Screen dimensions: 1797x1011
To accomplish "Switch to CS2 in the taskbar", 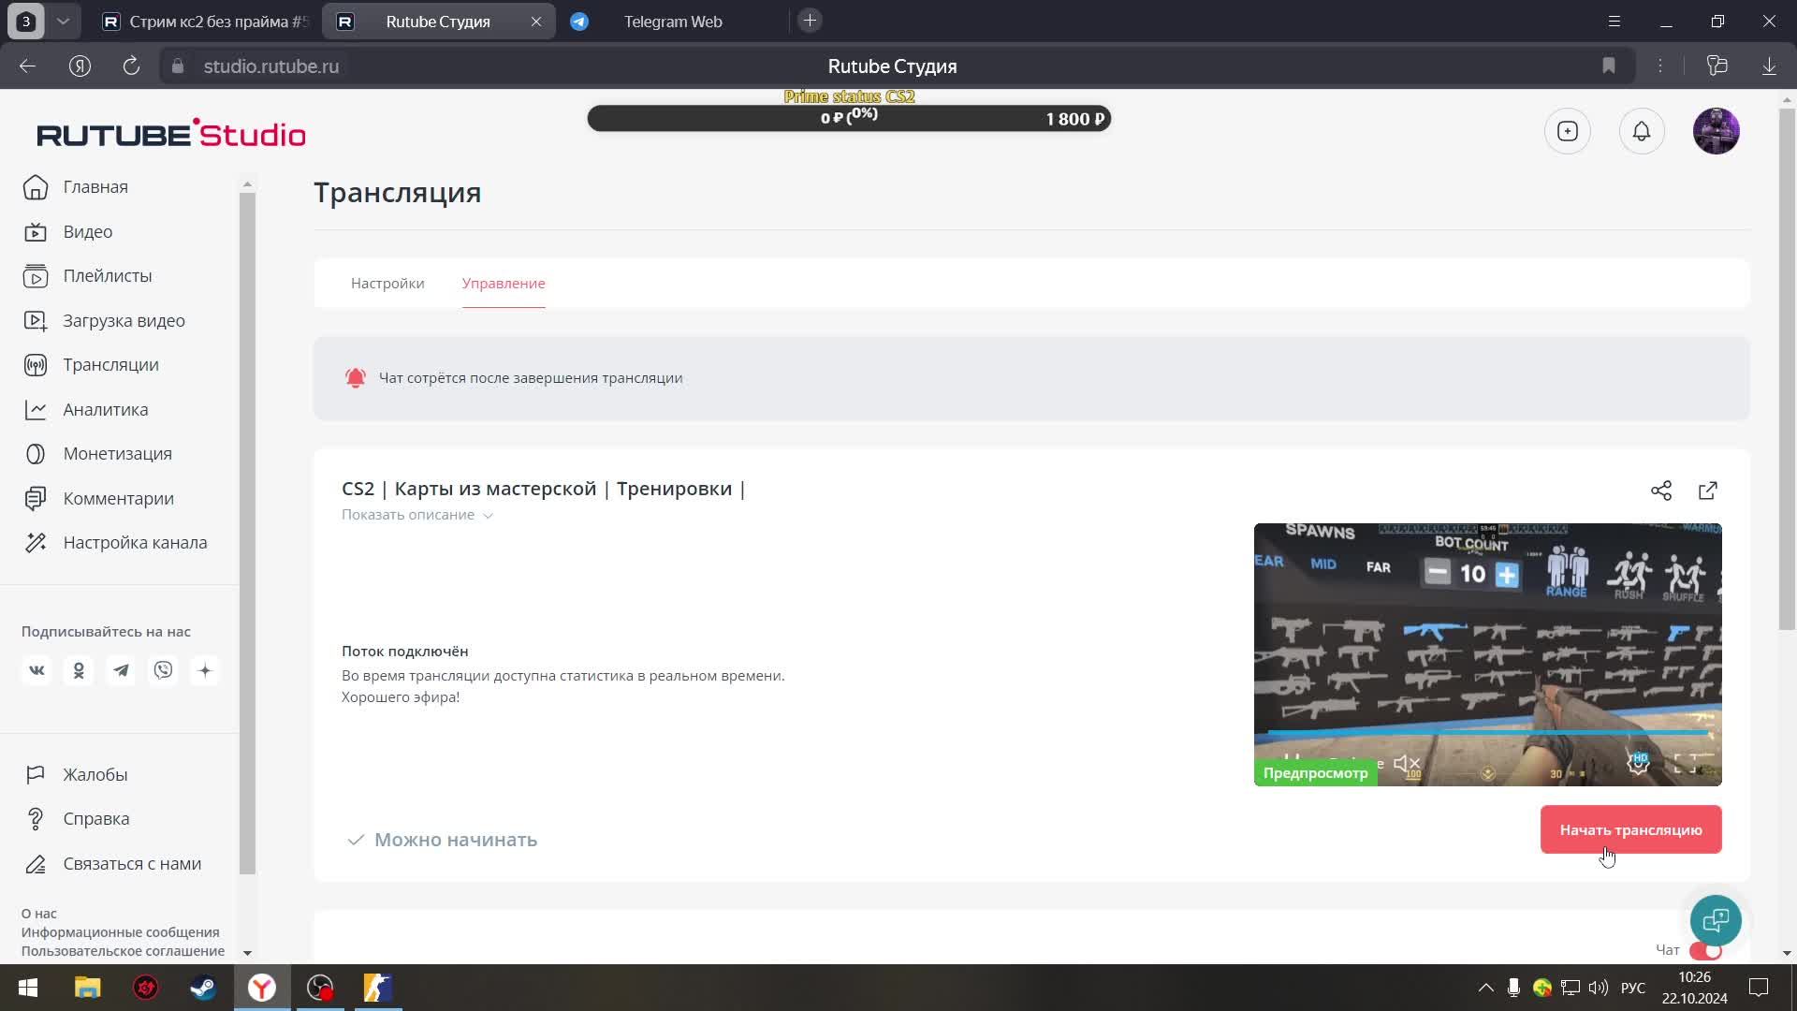I will 378,988.
